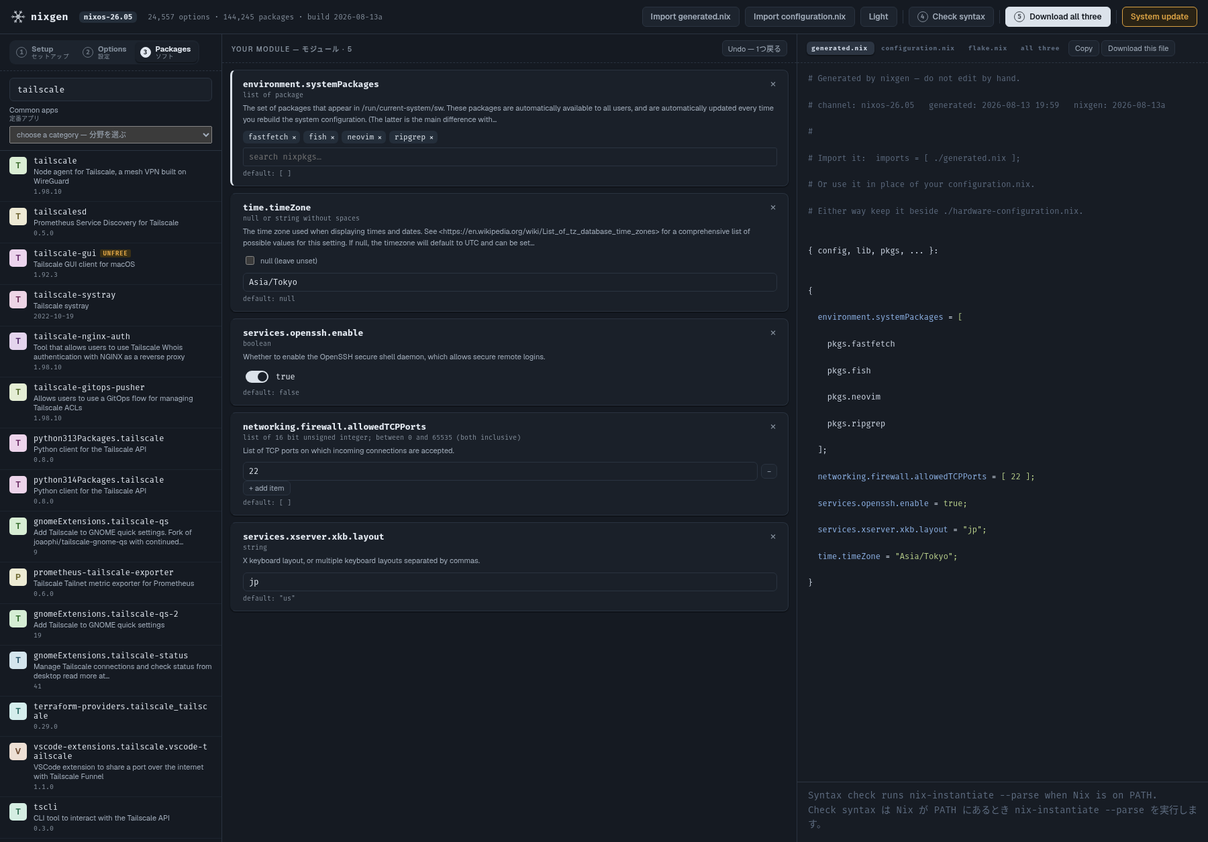Add an item to allowedTCPPorts
The width and height of the screenshot is (1208, 842).
[x=266, y=489]
